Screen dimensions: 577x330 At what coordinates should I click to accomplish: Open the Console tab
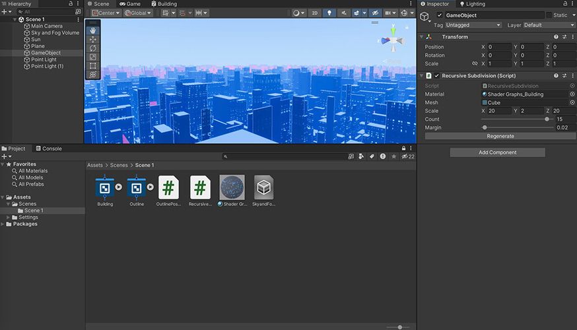click(48, 148)
